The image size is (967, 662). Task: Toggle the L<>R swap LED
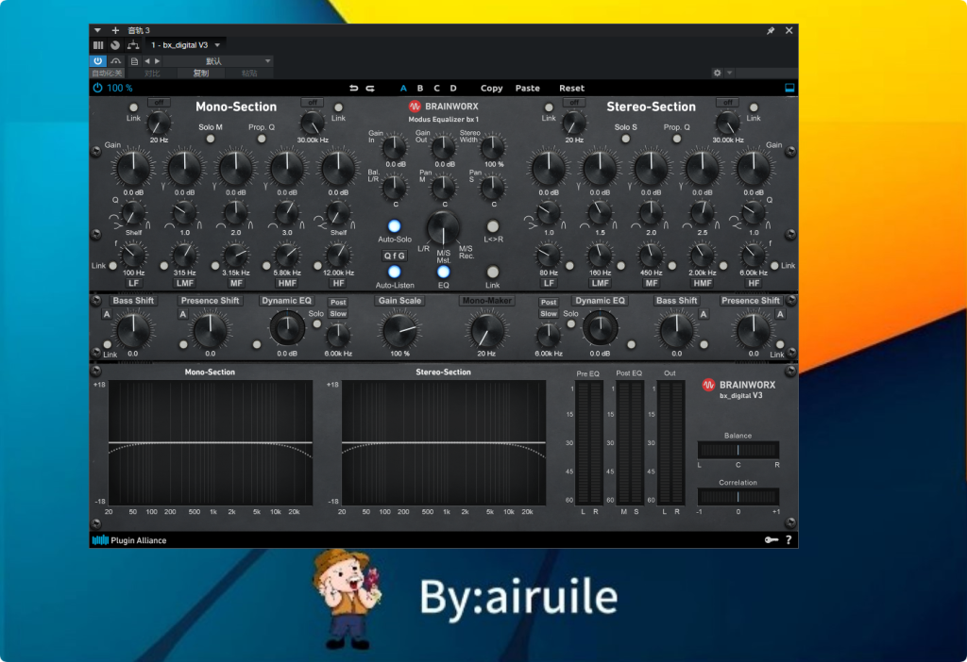tap(493, 226)
